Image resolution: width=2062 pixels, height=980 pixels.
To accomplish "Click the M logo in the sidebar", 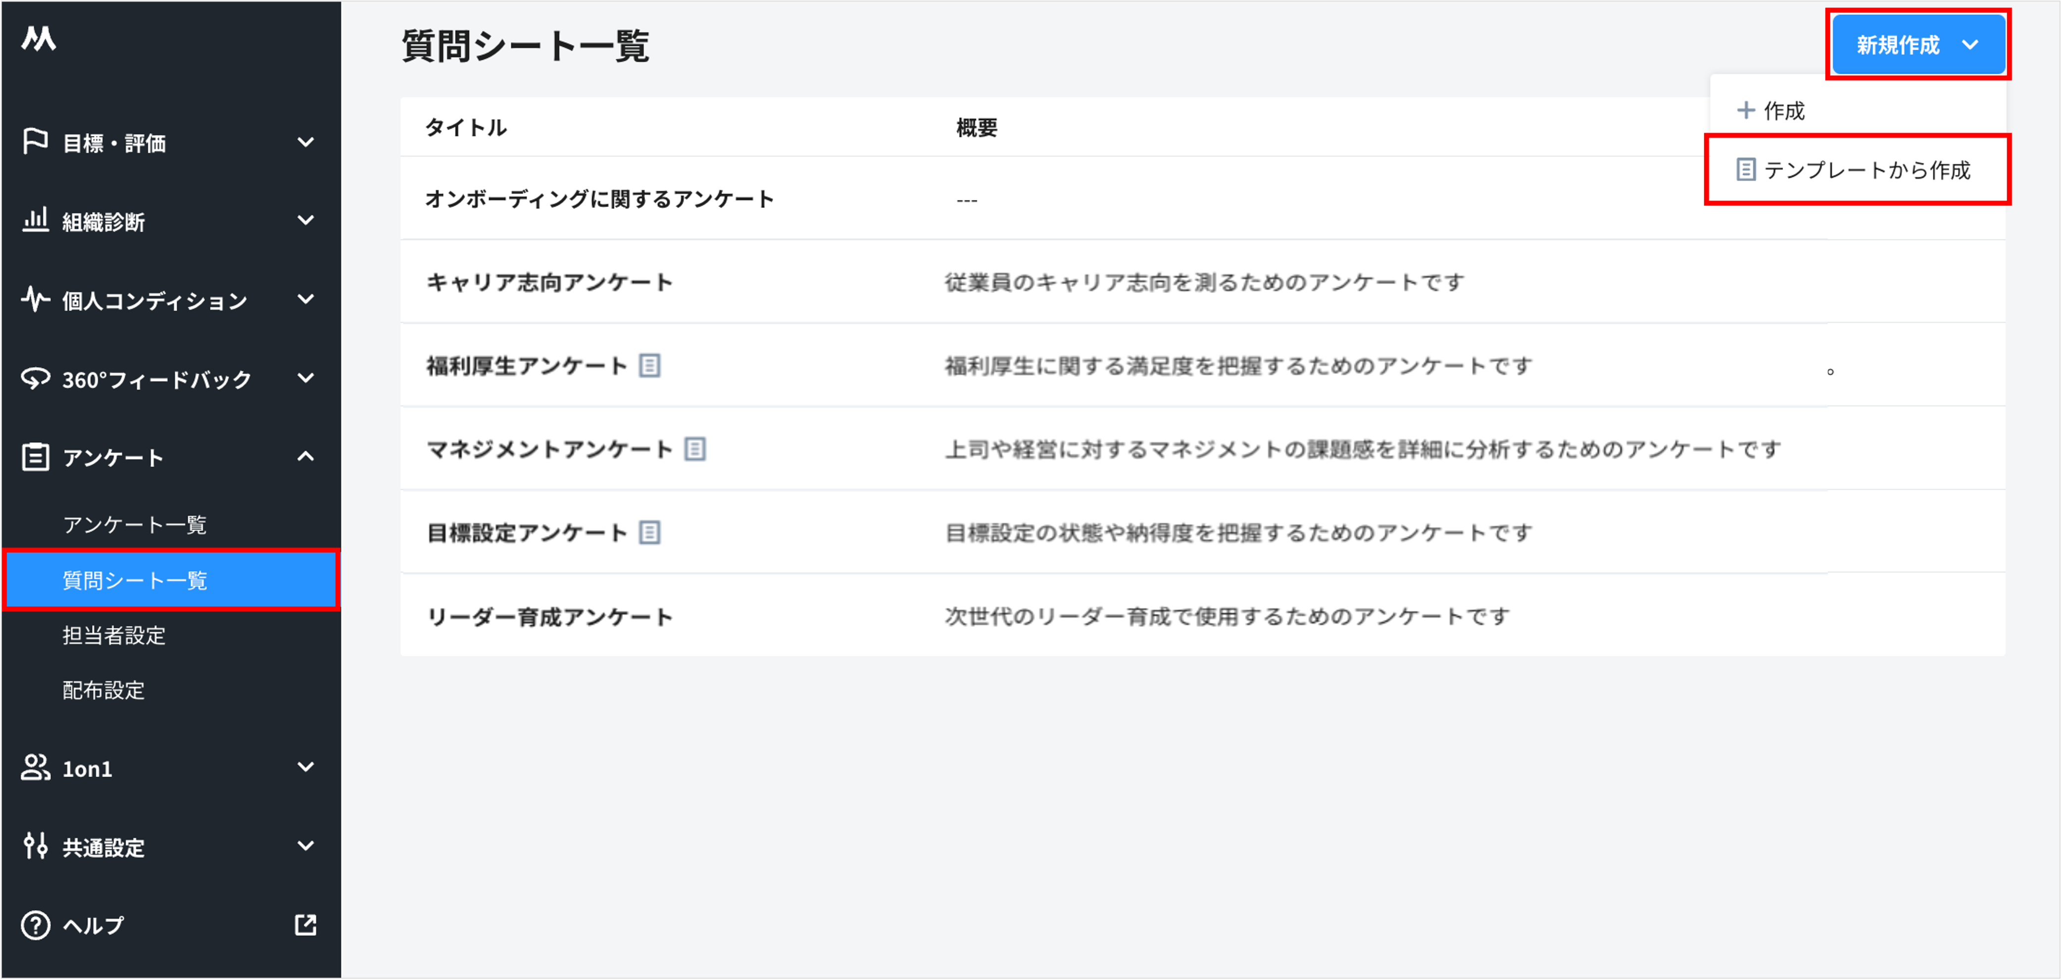I will 38,39.
